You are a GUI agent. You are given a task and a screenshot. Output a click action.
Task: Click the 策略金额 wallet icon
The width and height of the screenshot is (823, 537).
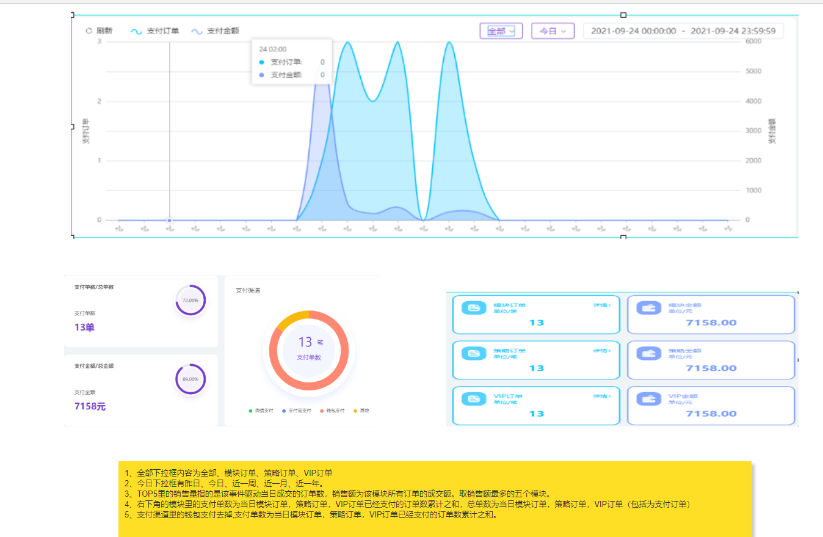[649, 354]
